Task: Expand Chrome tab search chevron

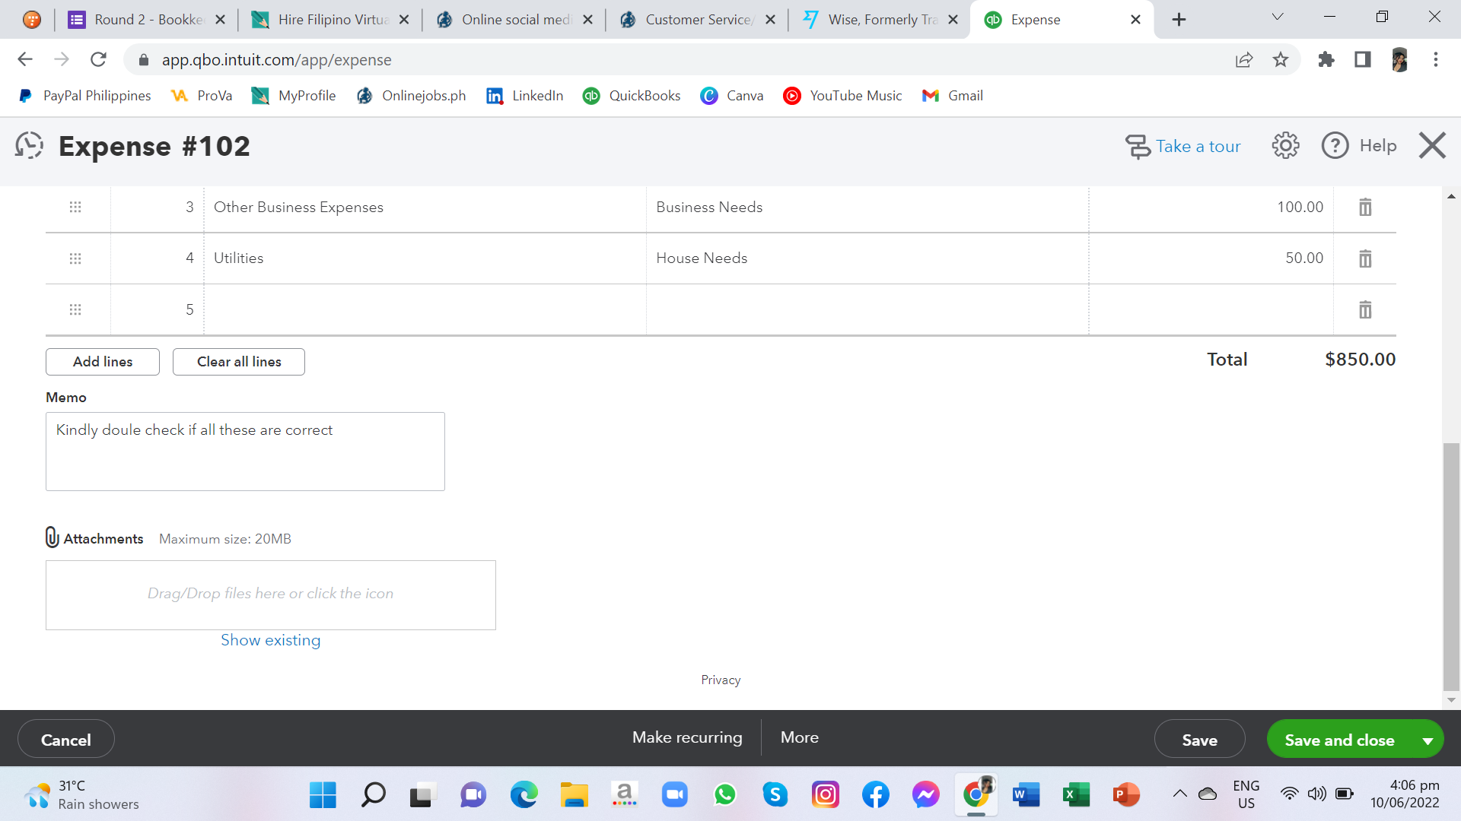Action: click(1278, 17)
